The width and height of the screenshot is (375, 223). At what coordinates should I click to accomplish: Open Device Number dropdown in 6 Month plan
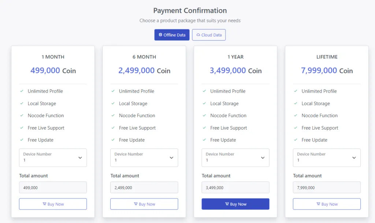[144, 158]
